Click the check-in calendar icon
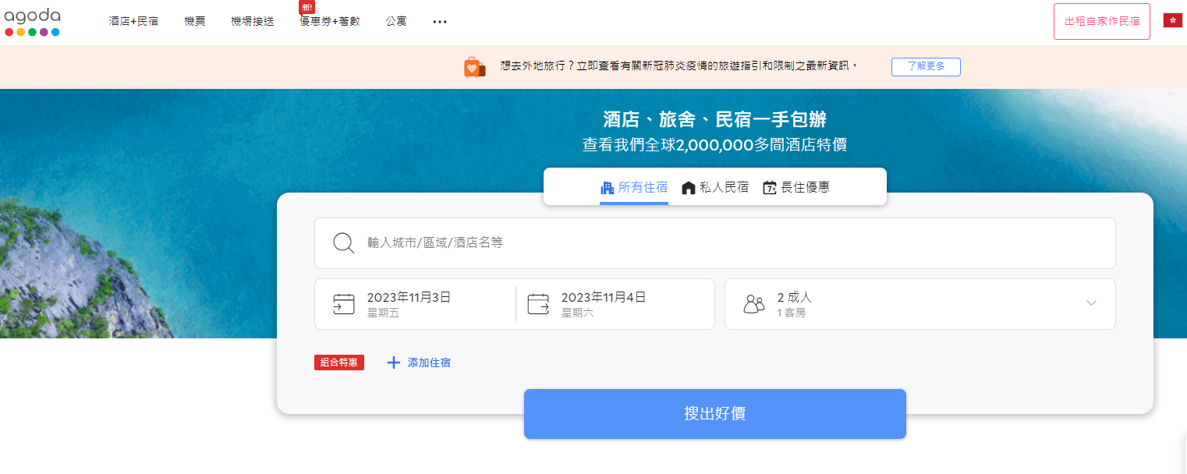 pyautogui.click(x=344, y=304)
